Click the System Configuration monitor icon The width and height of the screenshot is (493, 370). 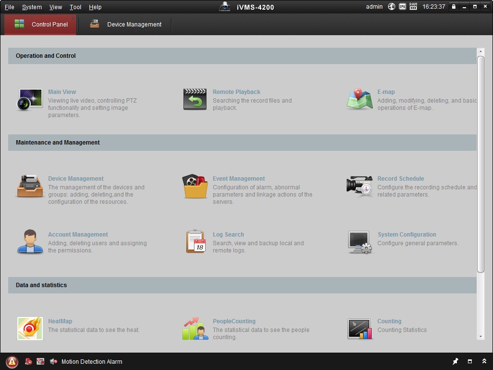click(360, 242)
